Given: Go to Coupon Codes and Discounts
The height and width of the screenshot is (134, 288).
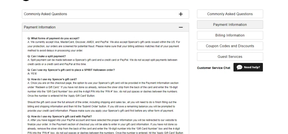Looking at the screenshot, I should coord(230,46).
